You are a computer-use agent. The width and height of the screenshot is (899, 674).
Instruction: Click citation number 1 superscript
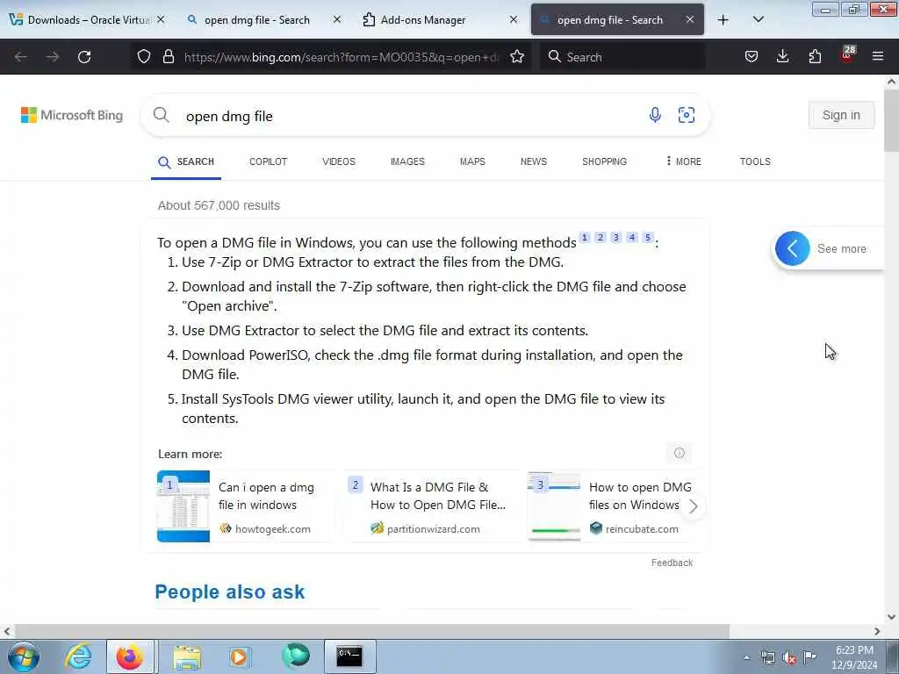coord(584,237)
